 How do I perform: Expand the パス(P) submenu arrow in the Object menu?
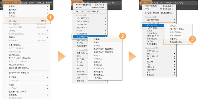tap(47, 85)
